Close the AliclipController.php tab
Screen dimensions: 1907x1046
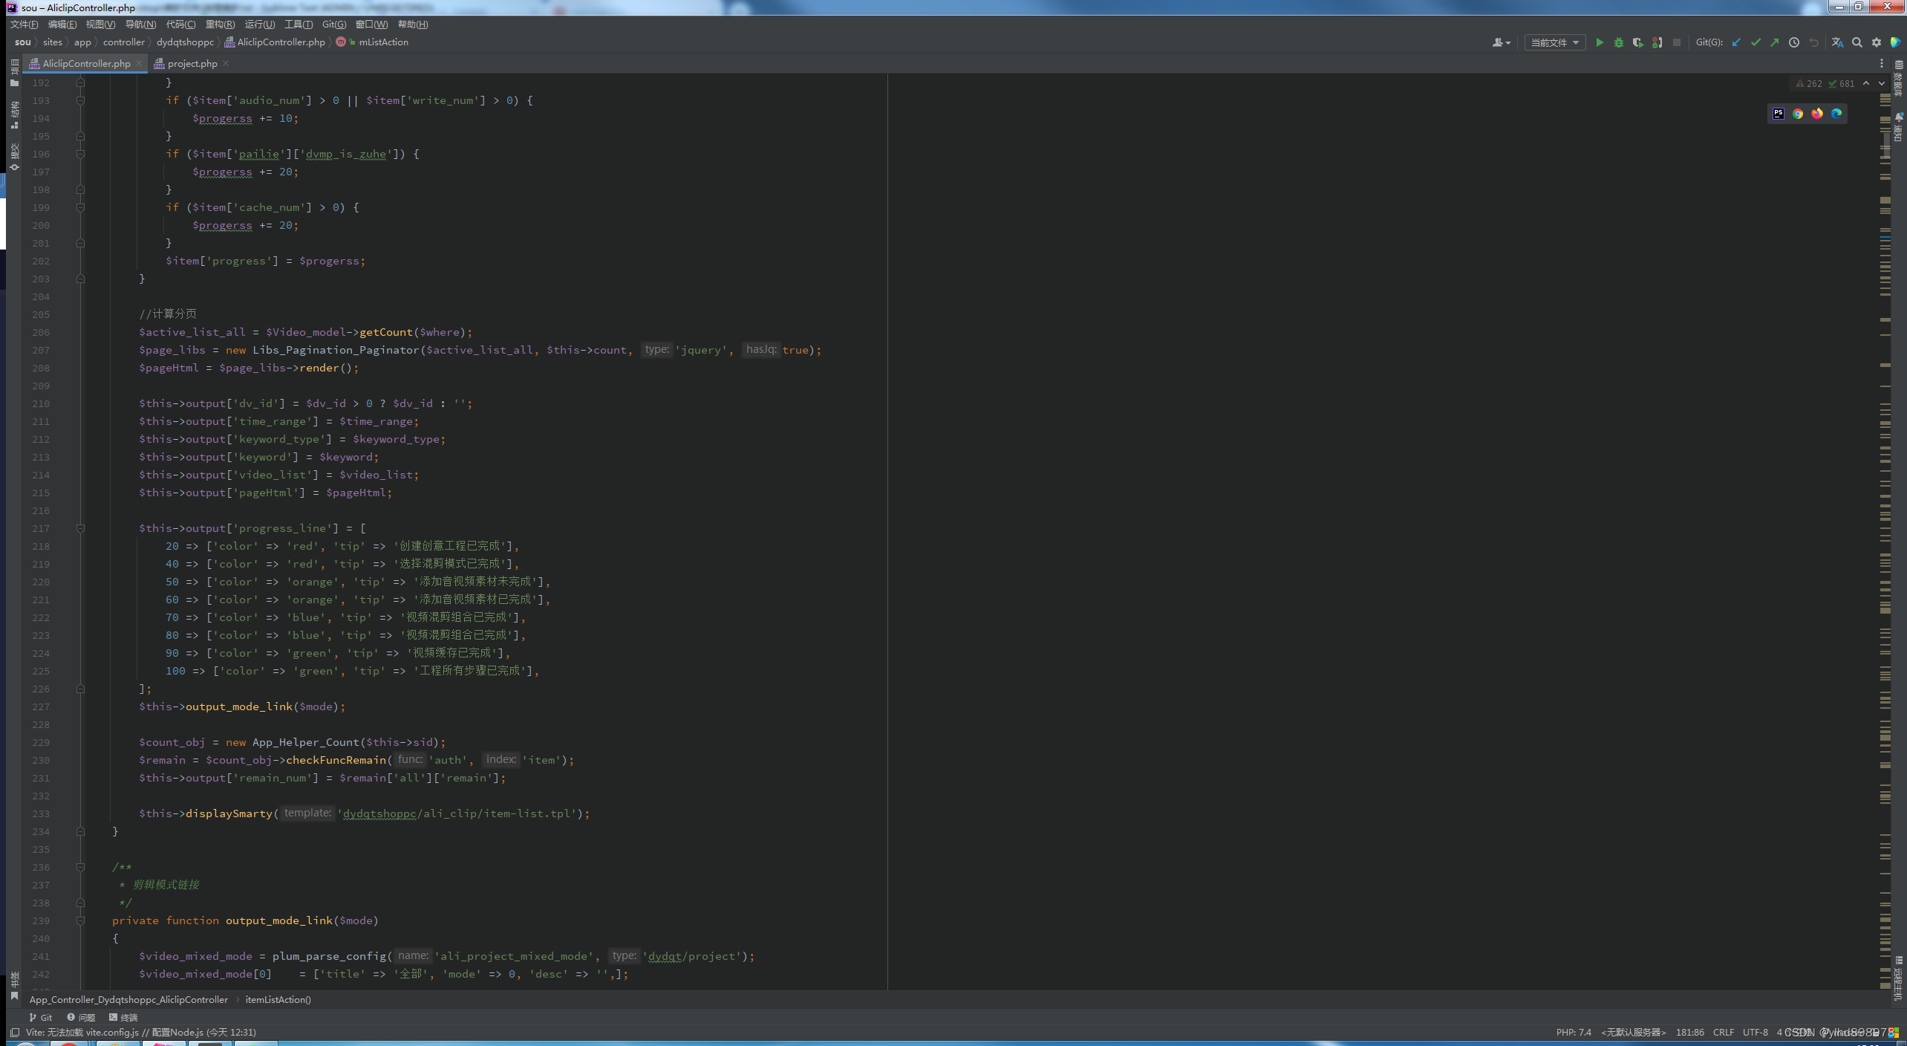[139, 64]
